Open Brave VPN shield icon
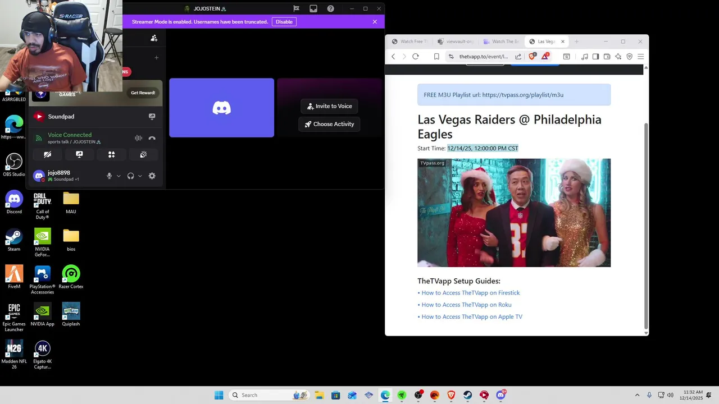 pos(629,57)
